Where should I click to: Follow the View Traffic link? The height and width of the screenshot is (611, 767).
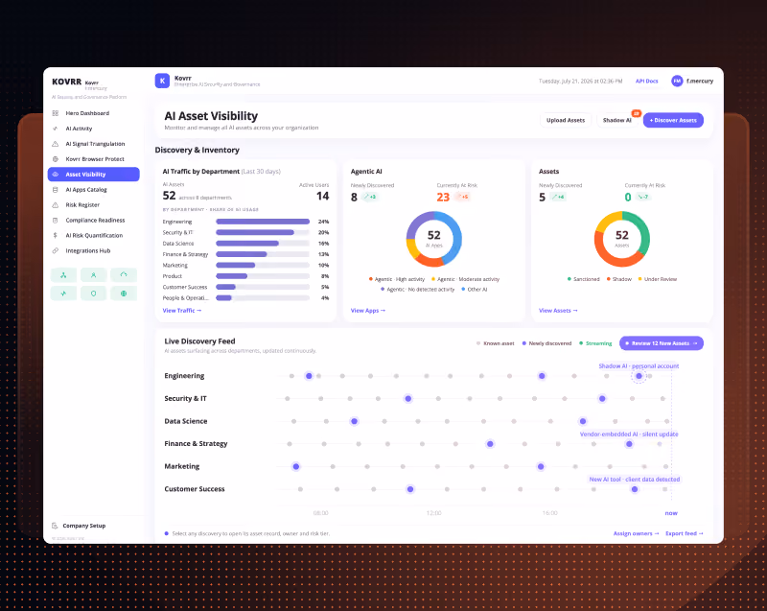[182, 311]
